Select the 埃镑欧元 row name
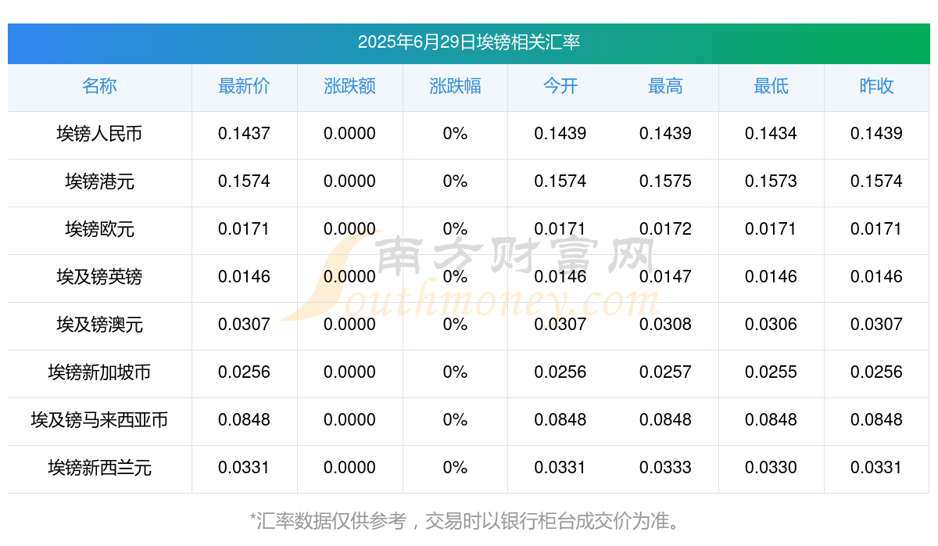Image resolution: width=938 pixels, height=546 pixels. pyautogui.click(x=99, y=229)
